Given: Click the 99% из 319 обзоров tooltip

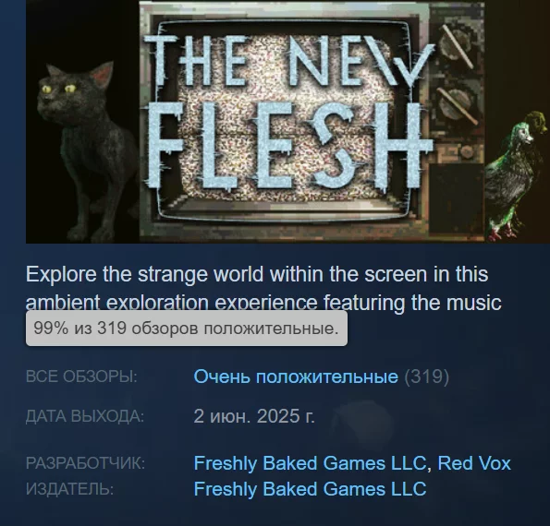Looking at the screenshot, I should point(187,329).
